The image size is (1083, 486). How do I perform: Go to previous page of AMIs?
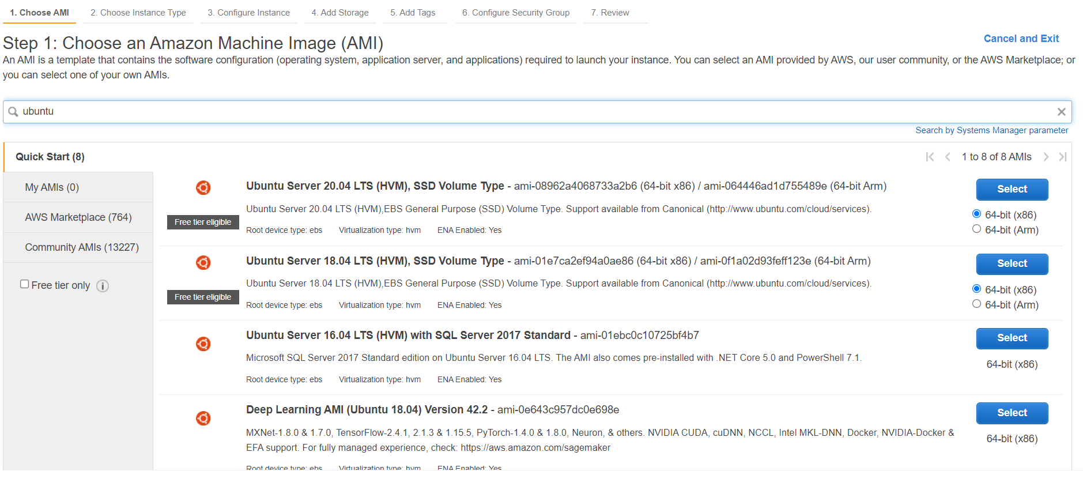[948, 157]
